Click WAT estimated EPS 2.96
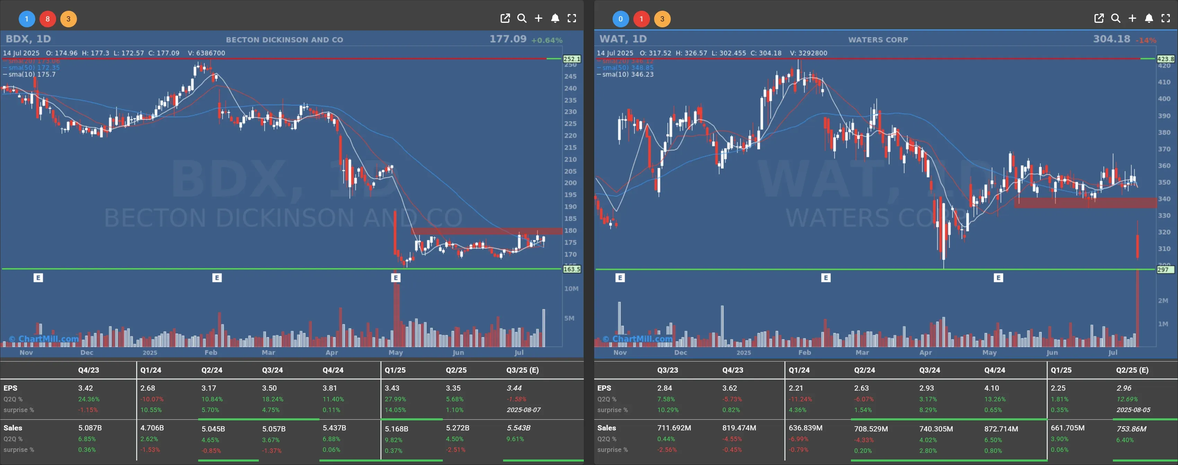Image resolution: width=1178 pixels, height=465 pixels. (x=1124, y=388)
